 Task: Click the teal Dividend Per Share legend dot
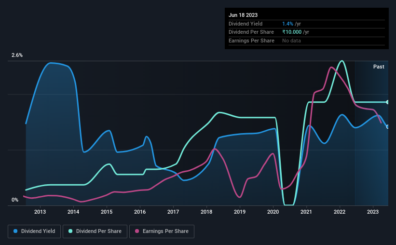[70, 231]
